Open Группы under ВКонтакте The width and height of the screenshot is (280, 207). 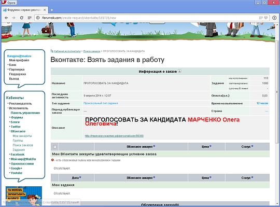point(18,141)
